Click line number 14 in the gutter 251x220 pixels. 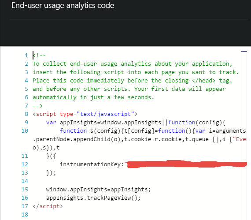[25, 181]
